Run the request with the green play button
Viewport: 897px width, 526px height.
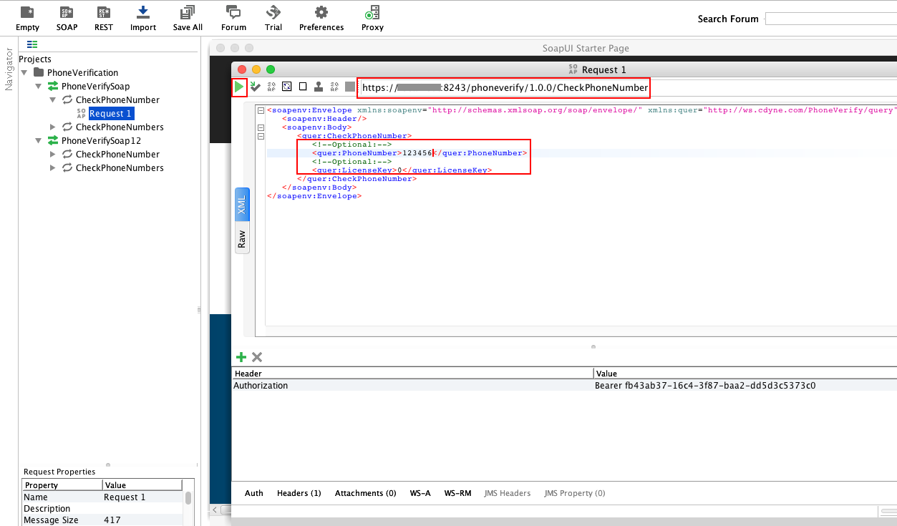[239, 87]
